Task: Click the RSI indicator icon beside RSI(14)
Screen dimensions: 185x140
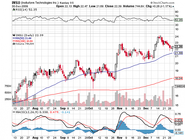Action: click(14, 10)
